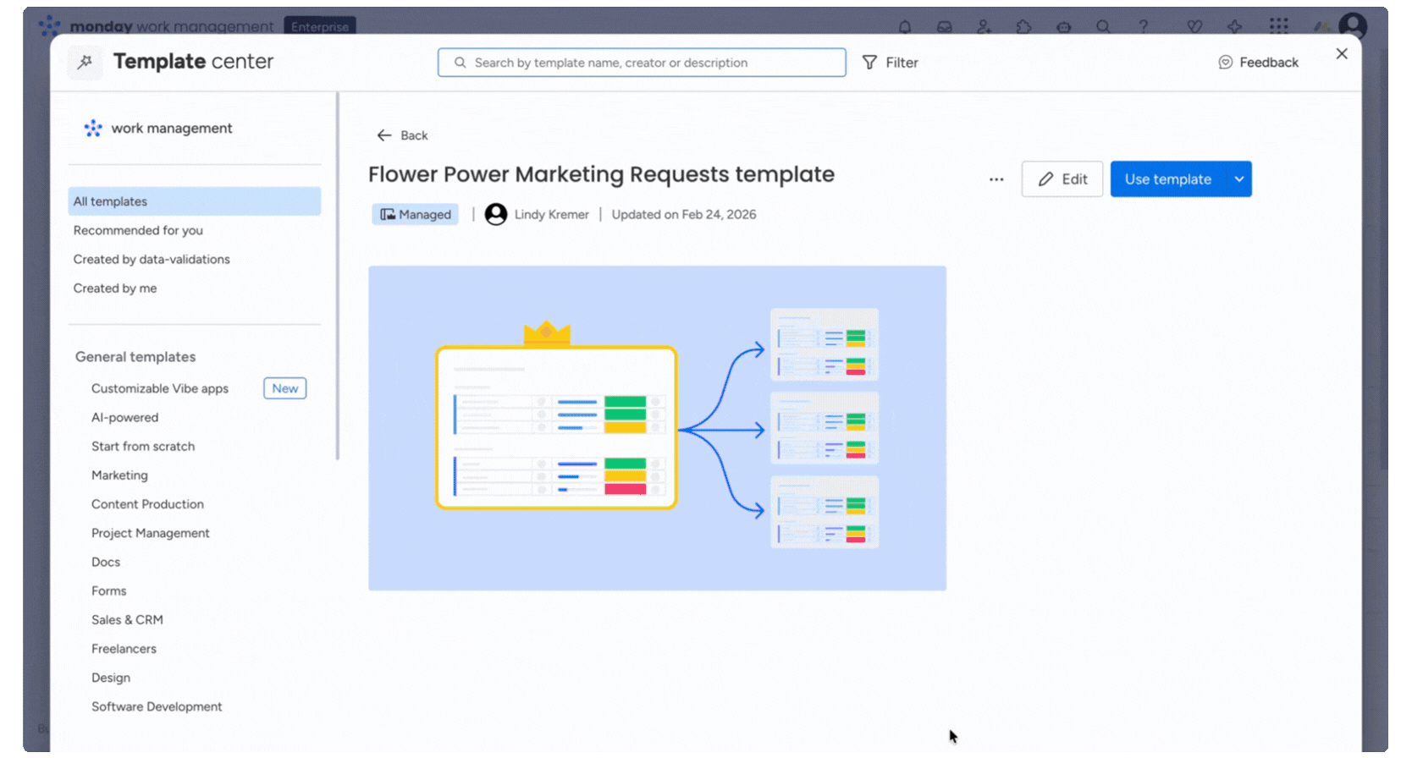Image resolution: width=1412 pixels, height=758 pixels.
Task: Click the Back arrow icon
Action: [384, 135]
